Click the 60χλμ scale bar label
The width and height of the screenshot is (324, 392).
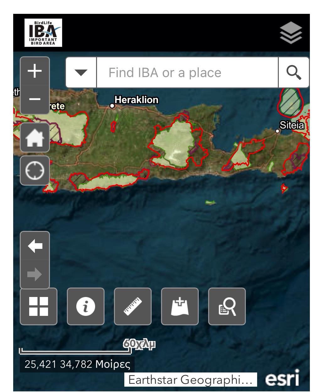[x=139, y=344]
